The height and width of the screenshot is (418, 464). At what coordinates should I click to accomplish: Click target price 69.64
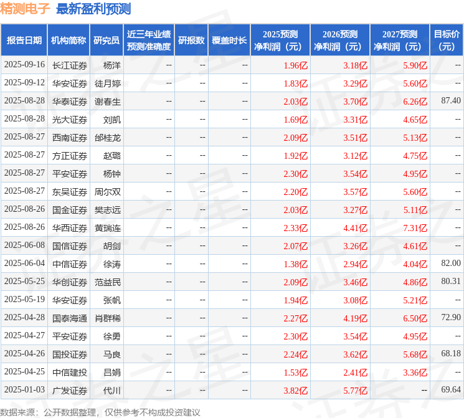point(451,389)
